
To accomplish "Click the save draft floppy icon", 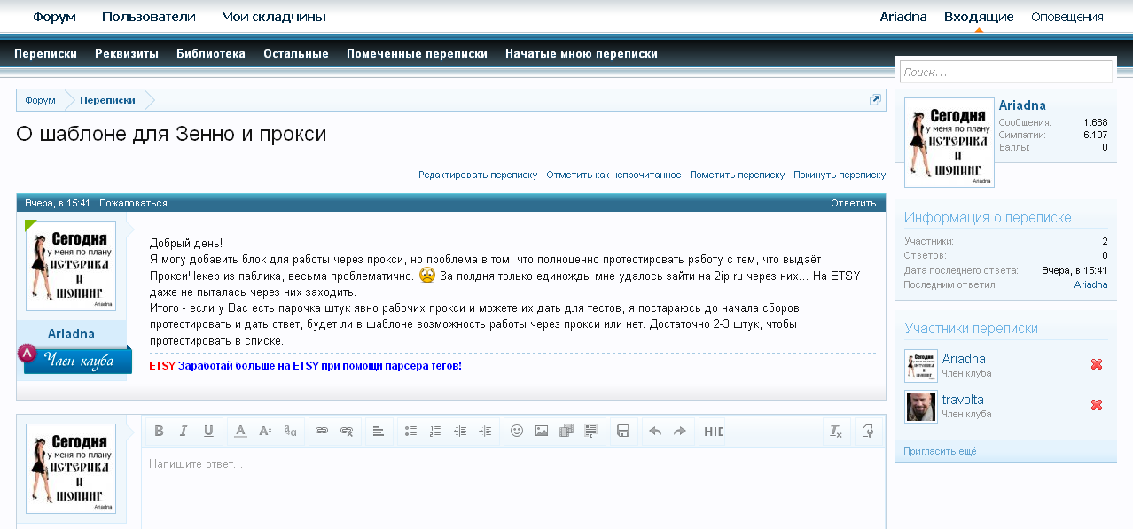I will (623, 431).
